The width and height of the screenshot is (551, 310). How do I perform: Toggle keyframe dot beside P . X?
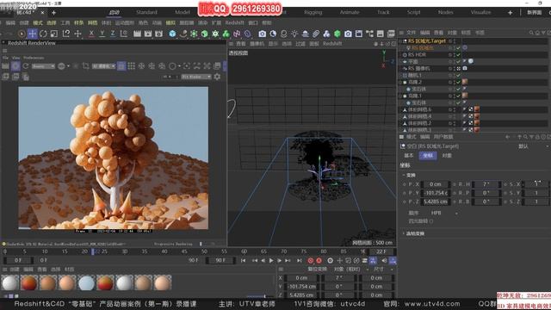[404, 184]
